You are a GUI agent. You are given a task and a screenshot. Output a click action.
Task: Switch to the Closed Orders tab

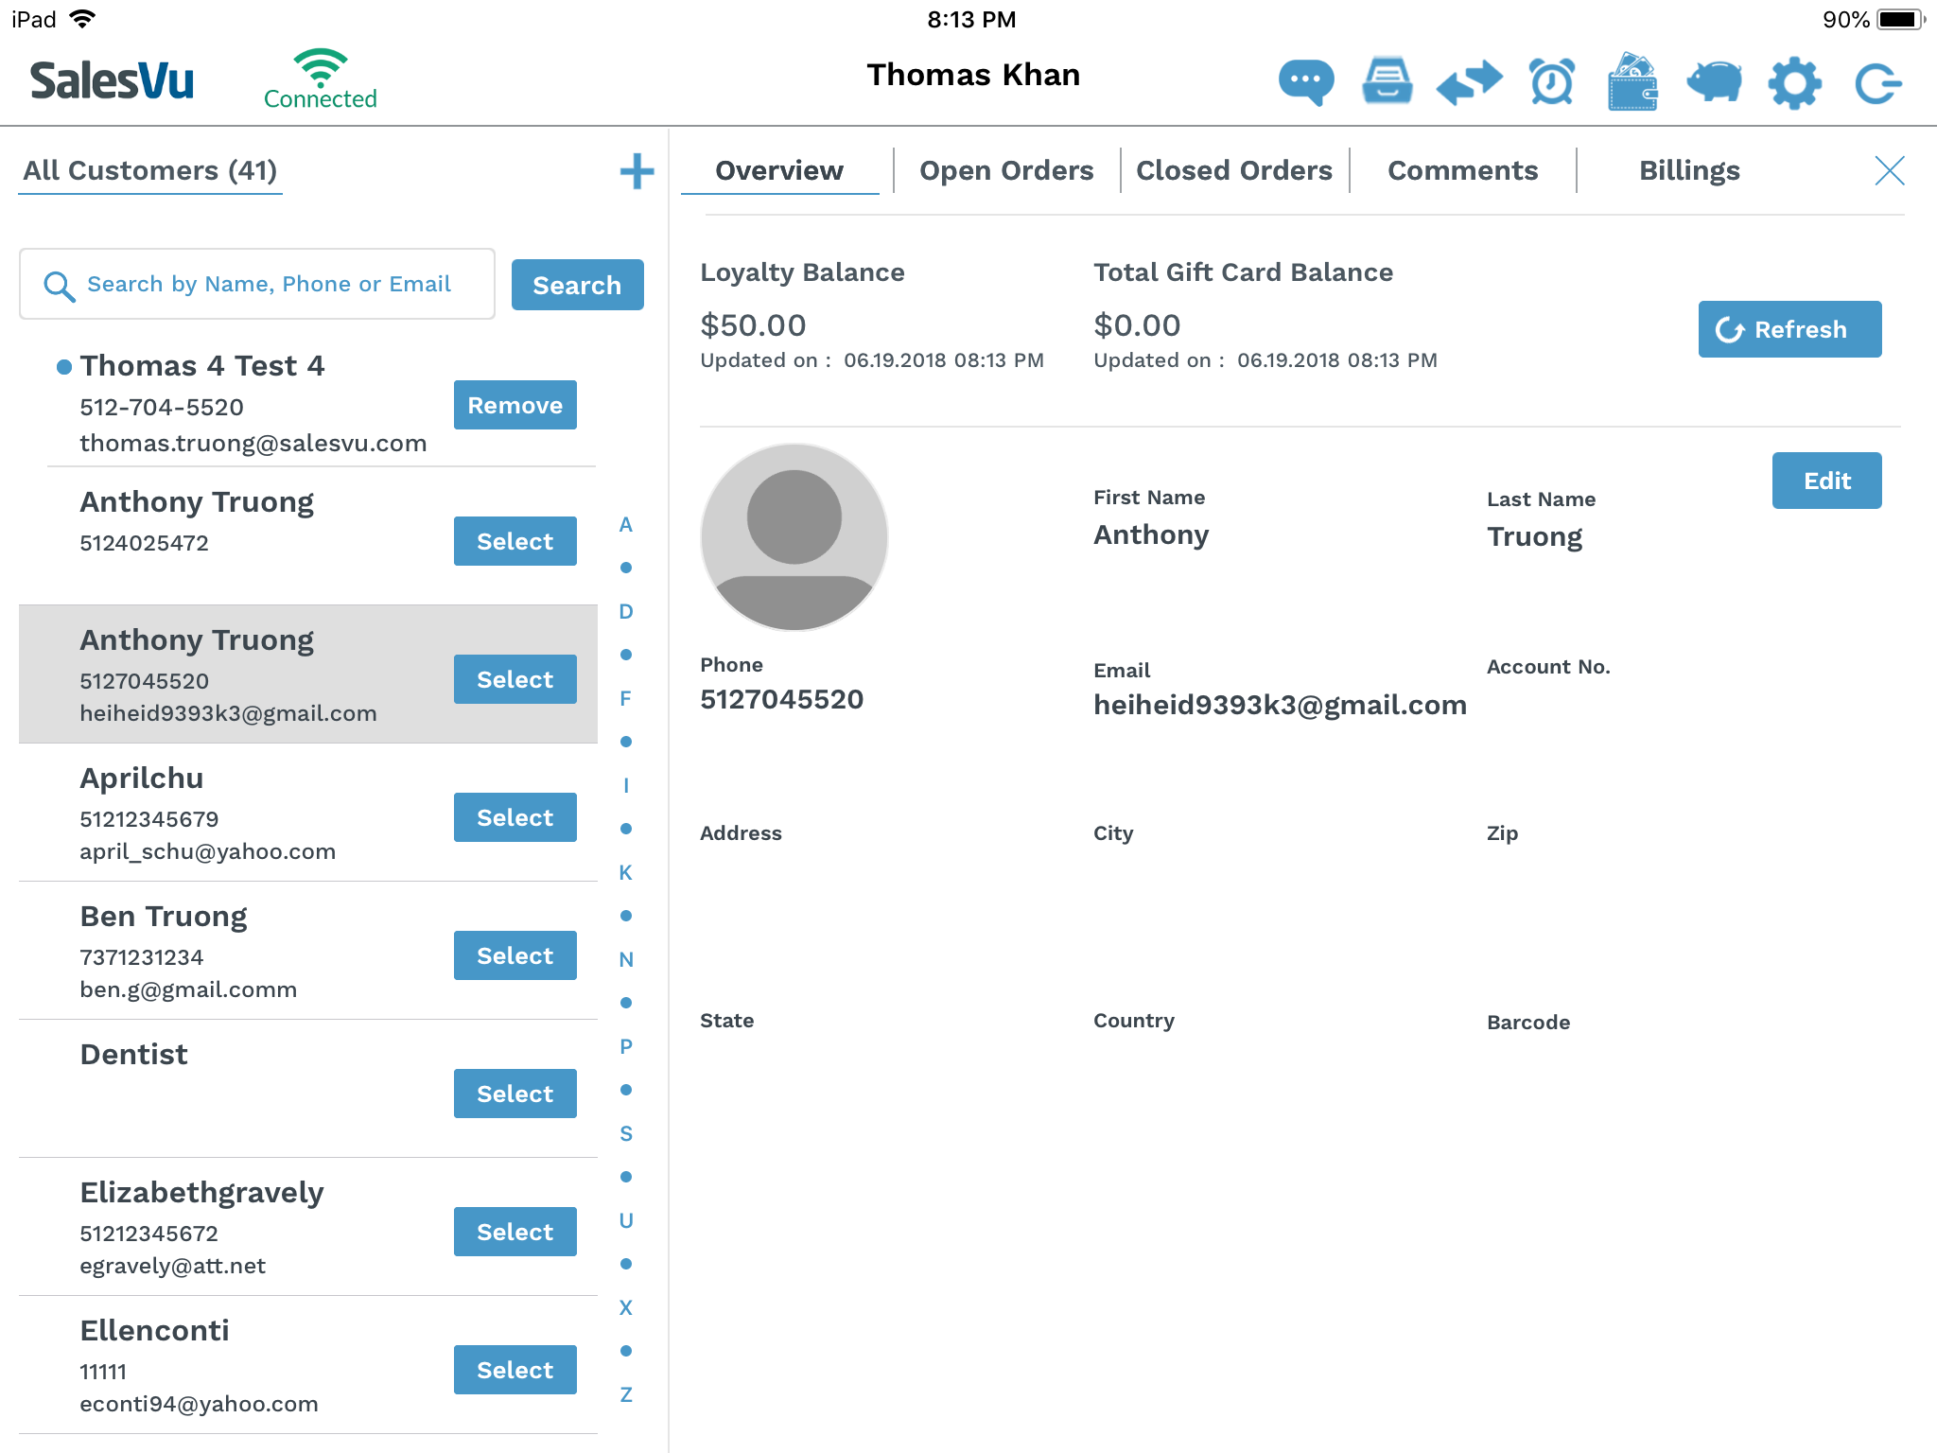1233,171
